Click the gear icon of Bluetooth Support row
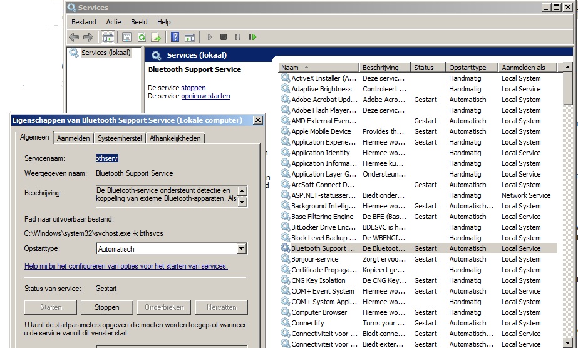 (286, 248)
